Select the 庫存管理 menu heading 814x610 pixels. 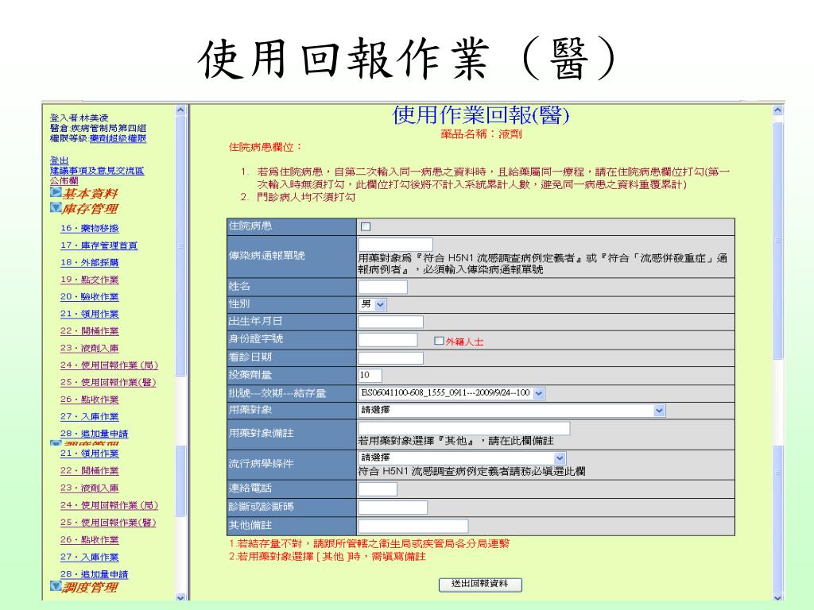[91, 209]
